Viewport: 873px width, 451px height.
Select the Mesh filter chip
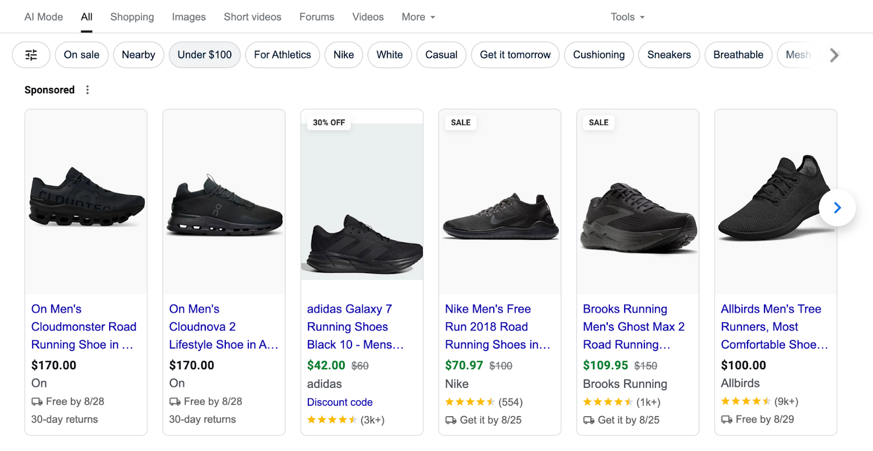pyautogui.click(x=798, y=55)
